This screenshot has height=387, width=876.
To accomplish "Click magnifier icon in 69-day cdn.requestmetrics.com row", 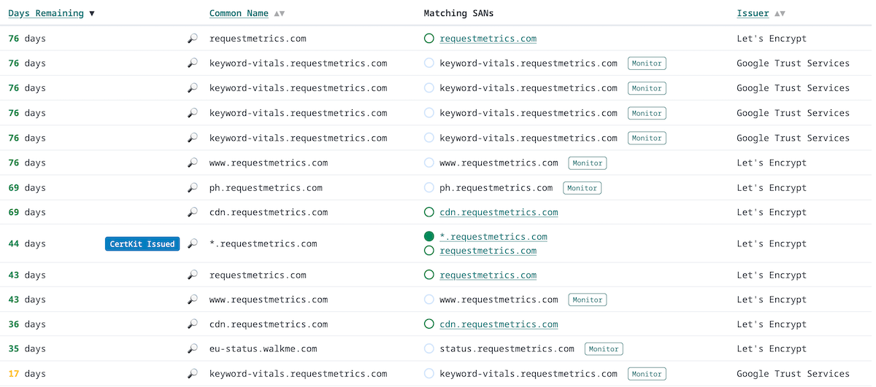I will pos(193,213).
